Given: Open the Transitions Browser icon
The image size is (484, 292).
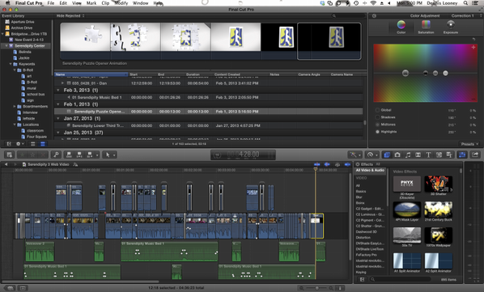Looking at the screenshot, I should click(418, 154).
